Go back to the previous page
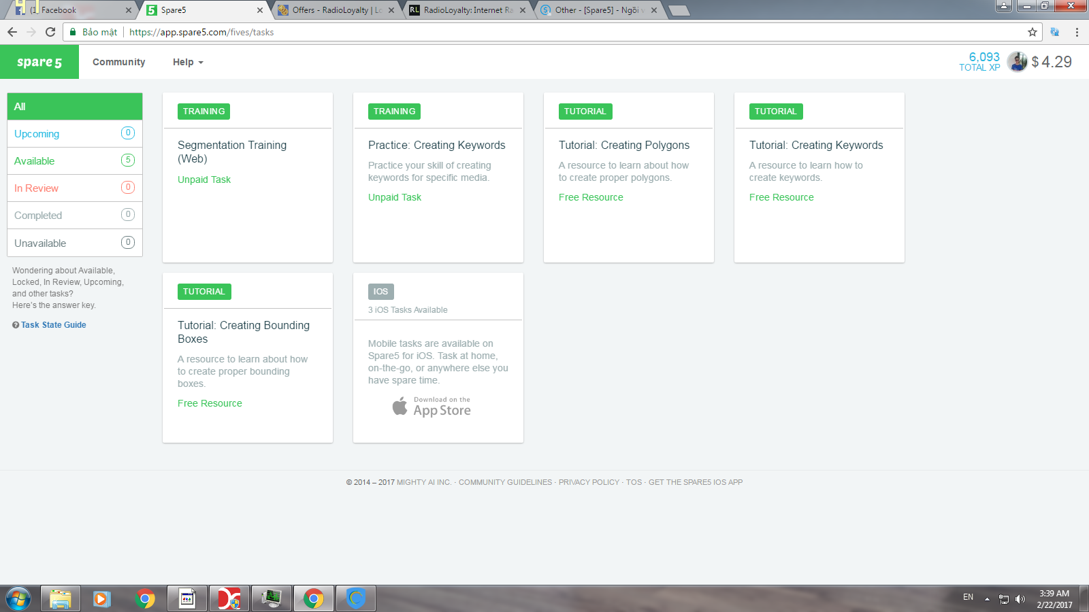The image size is (1089, 612). 12,32
